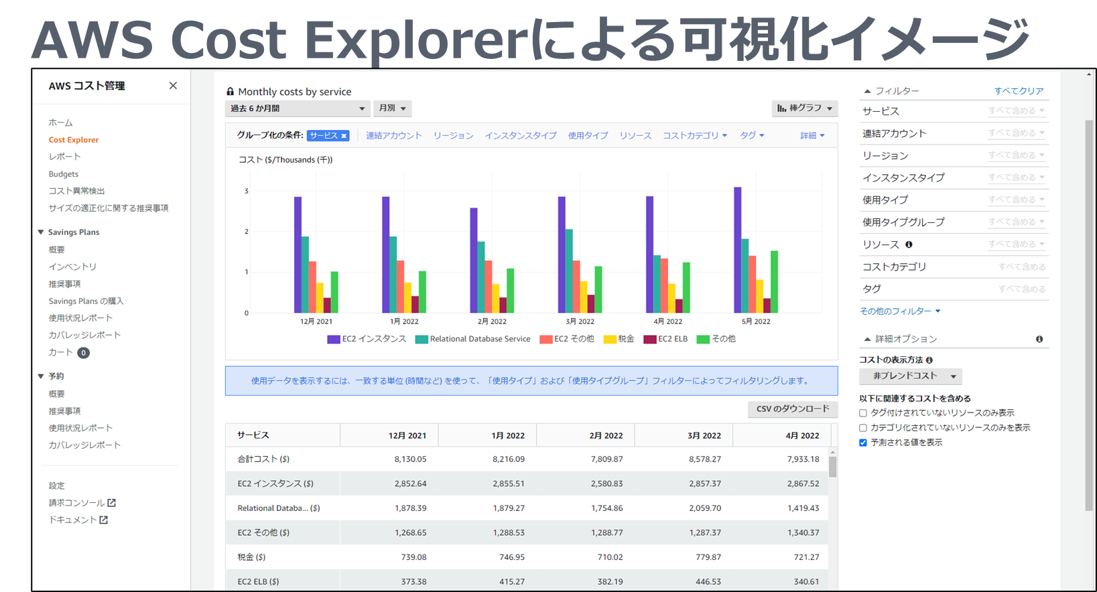
Task: Click the info icon next to コストの表示方法
Action: [929, 360]
